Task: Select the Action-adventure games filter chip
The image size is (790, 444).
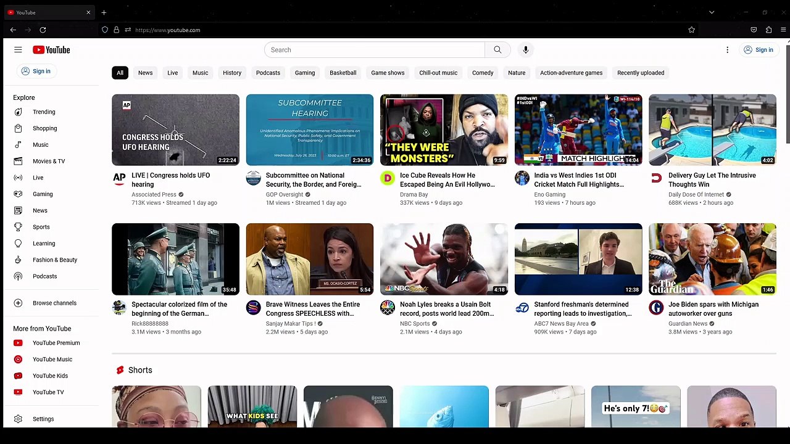Action: click(x=571, y=73)
